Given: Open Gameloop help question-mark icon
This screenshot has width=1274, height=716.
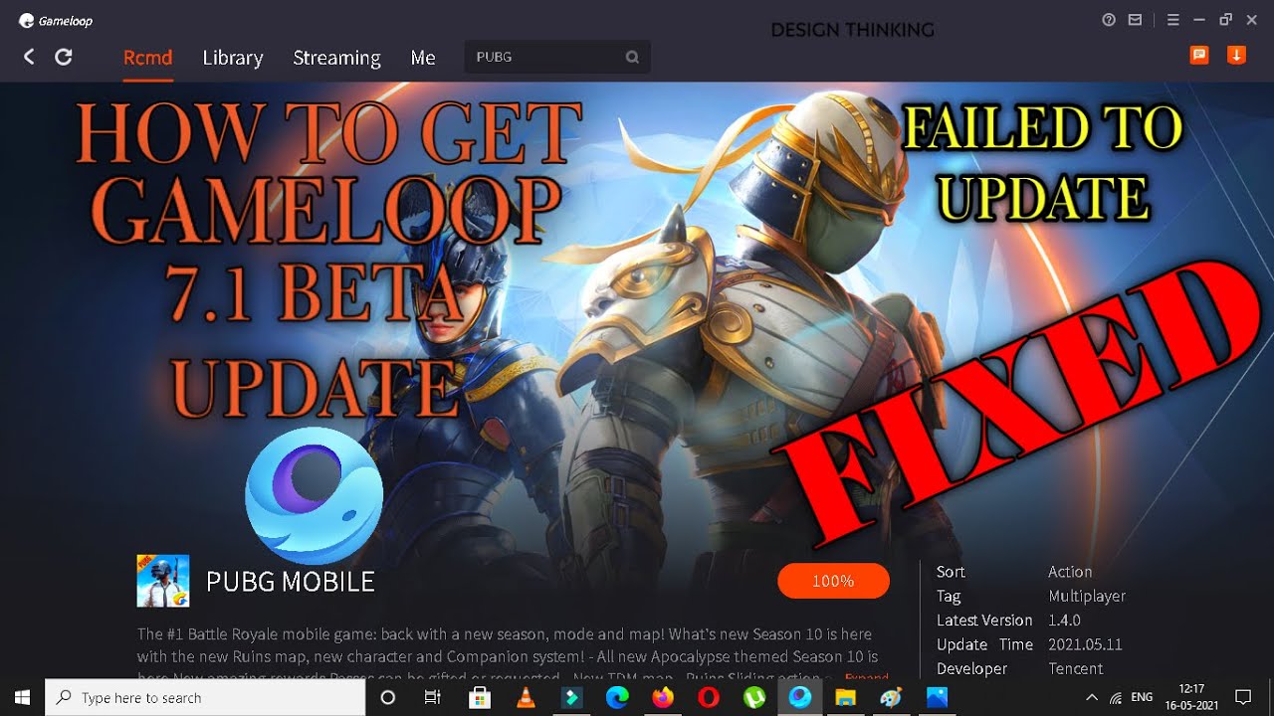Looking at the screenshot, I should pos(1109,20).
